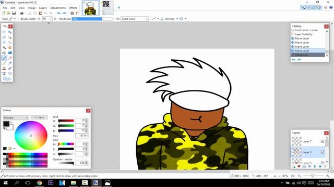Open the File menu

pyautogui.click(x=5, y=8)
